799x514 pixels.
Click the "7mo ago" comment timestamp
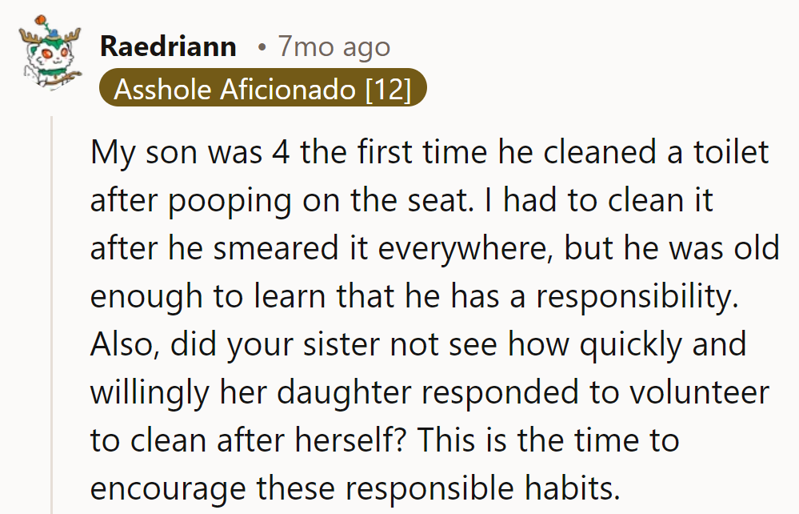pyautogui.click(x=334, y=47)
